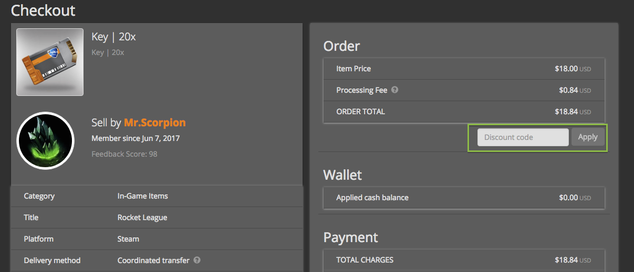Click the Key 20x item thumbnail

[50, 62]
